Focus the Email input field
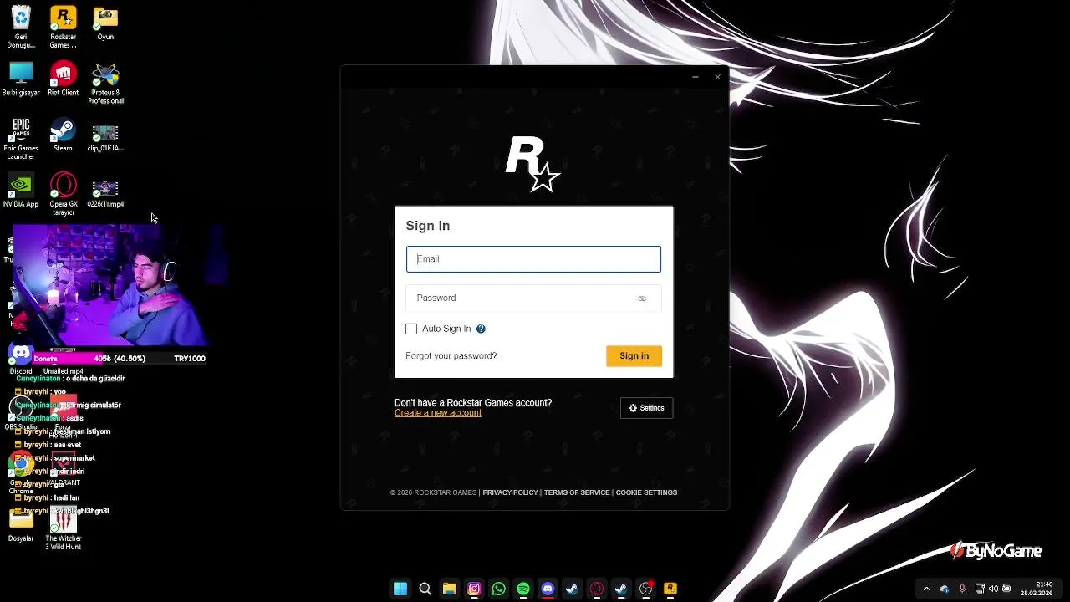Screen dimensions: 1070x602 point(533,259)
